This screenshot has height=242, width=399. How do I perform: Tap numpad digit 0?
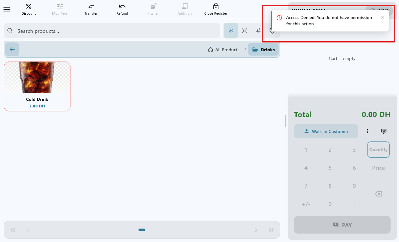(330, 204)
